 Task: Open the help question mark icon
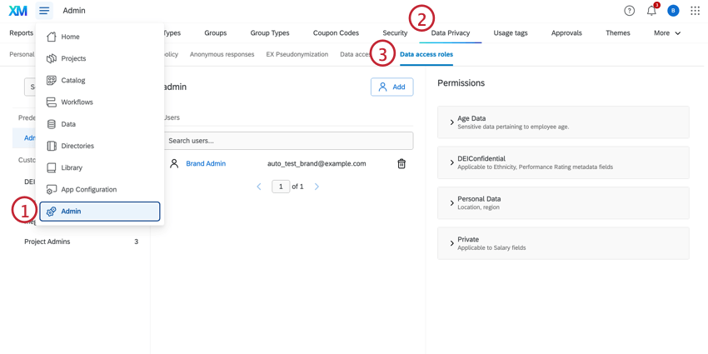click(629, 11)
